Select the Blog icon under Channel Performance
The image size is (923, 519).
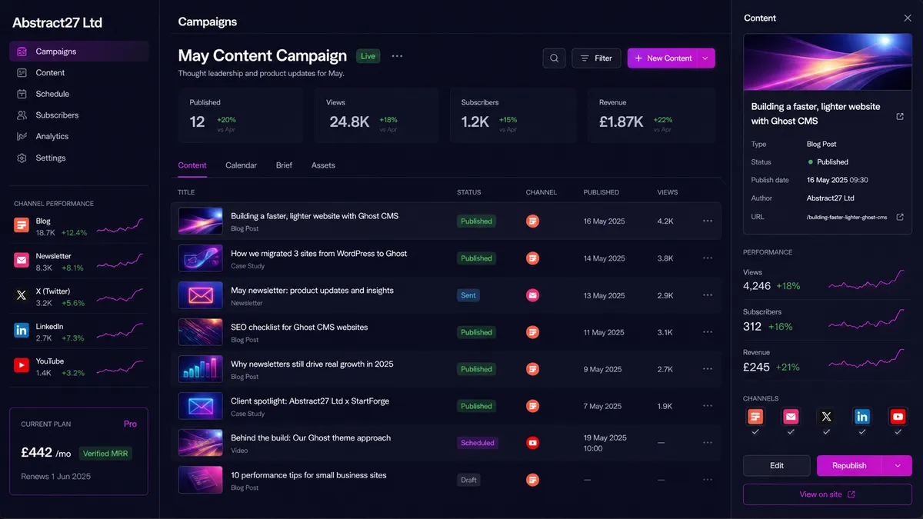pos(22,225)
